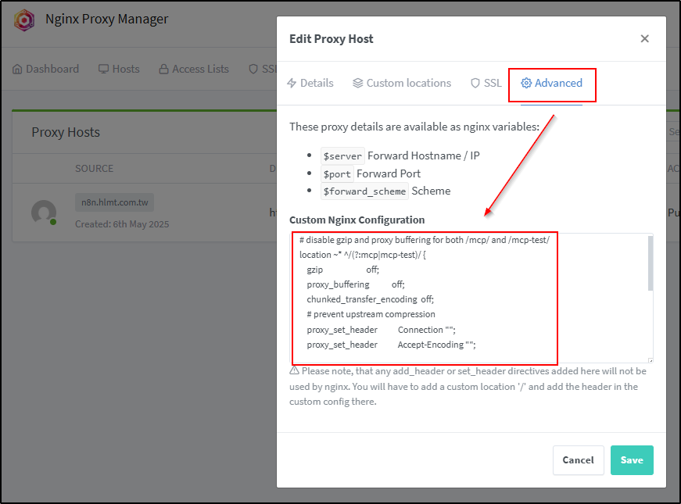Click the warning triangle icon below the textarea

click(x=295, y=370)
